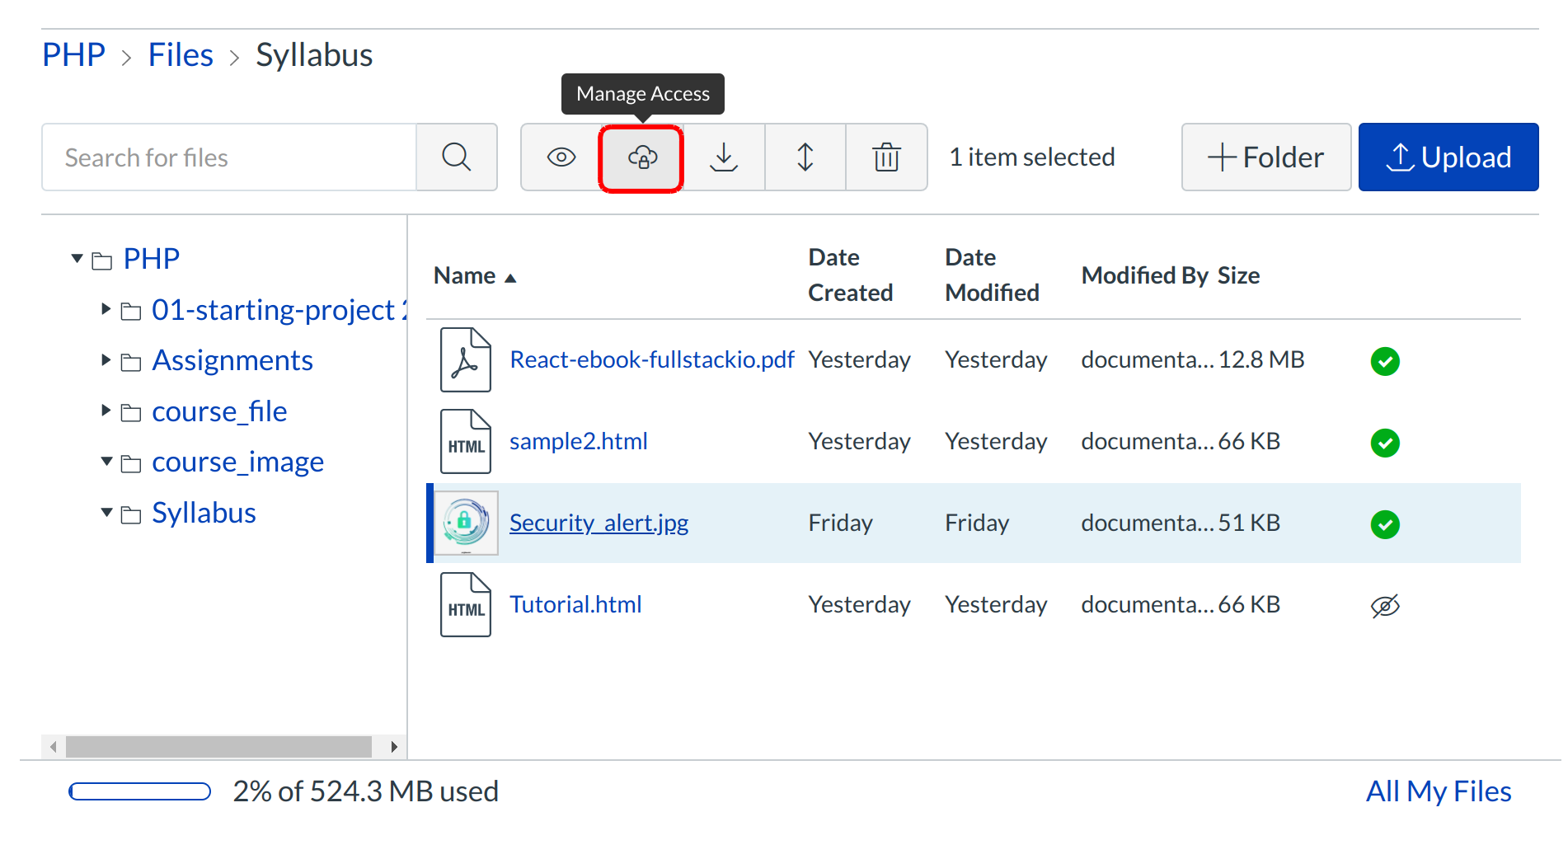
Task: Toggle hidden visibility icon for Tutorial.html
Action: tap(1384, 606)
